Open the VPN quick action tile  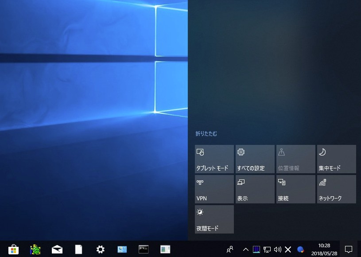[214, 189]
